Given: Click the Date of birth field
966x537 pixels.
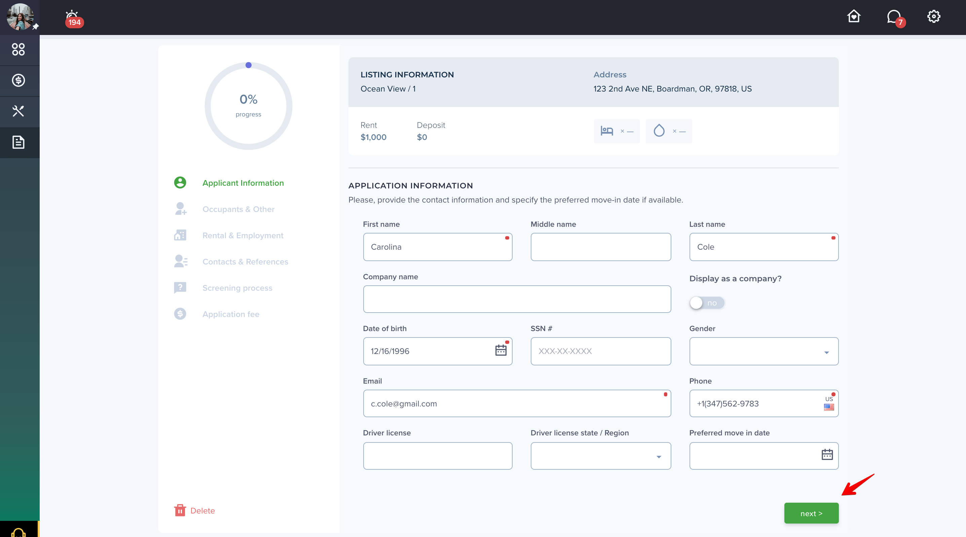Looking at the screenshot, I should [x=437, y=351].
